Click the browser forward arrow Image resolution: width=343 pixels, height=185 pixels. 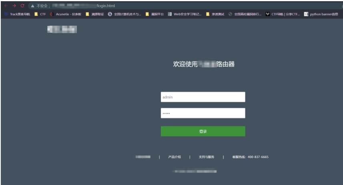pos(14,6)
